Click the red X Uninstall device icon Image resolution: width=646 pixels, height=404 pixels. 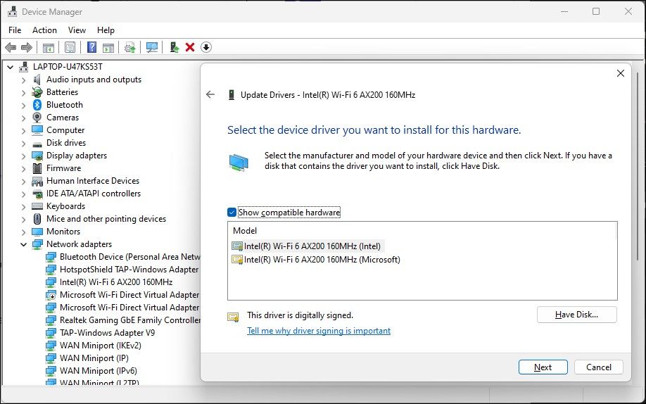(190, 47)
